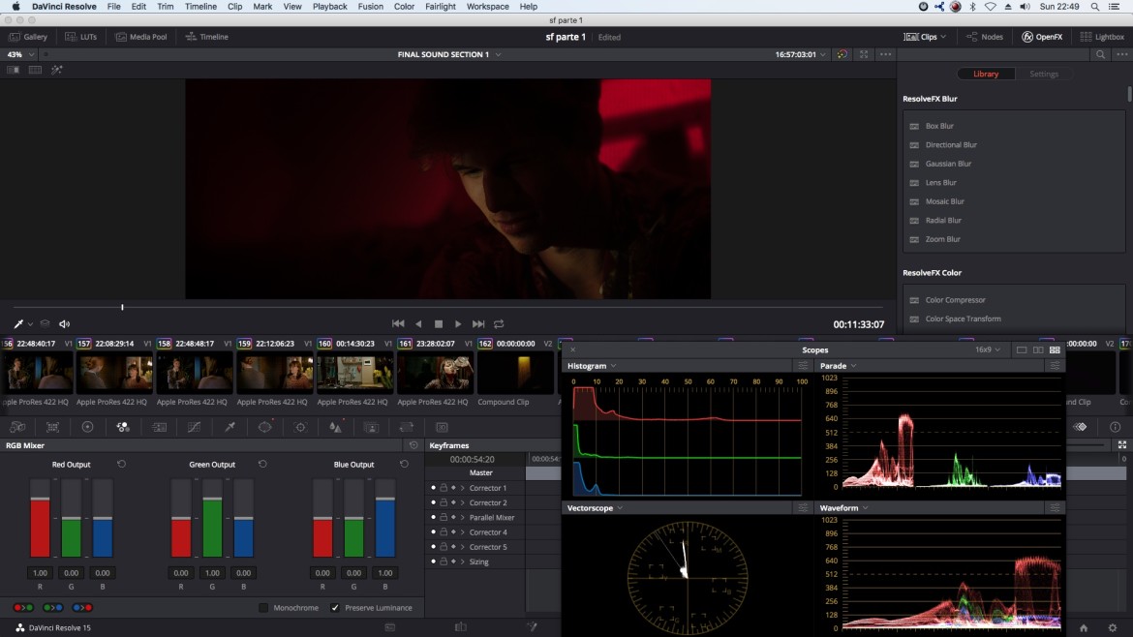The image size is (1133, 637).
Task: Open the Fairlight menu
Action: 440,7
